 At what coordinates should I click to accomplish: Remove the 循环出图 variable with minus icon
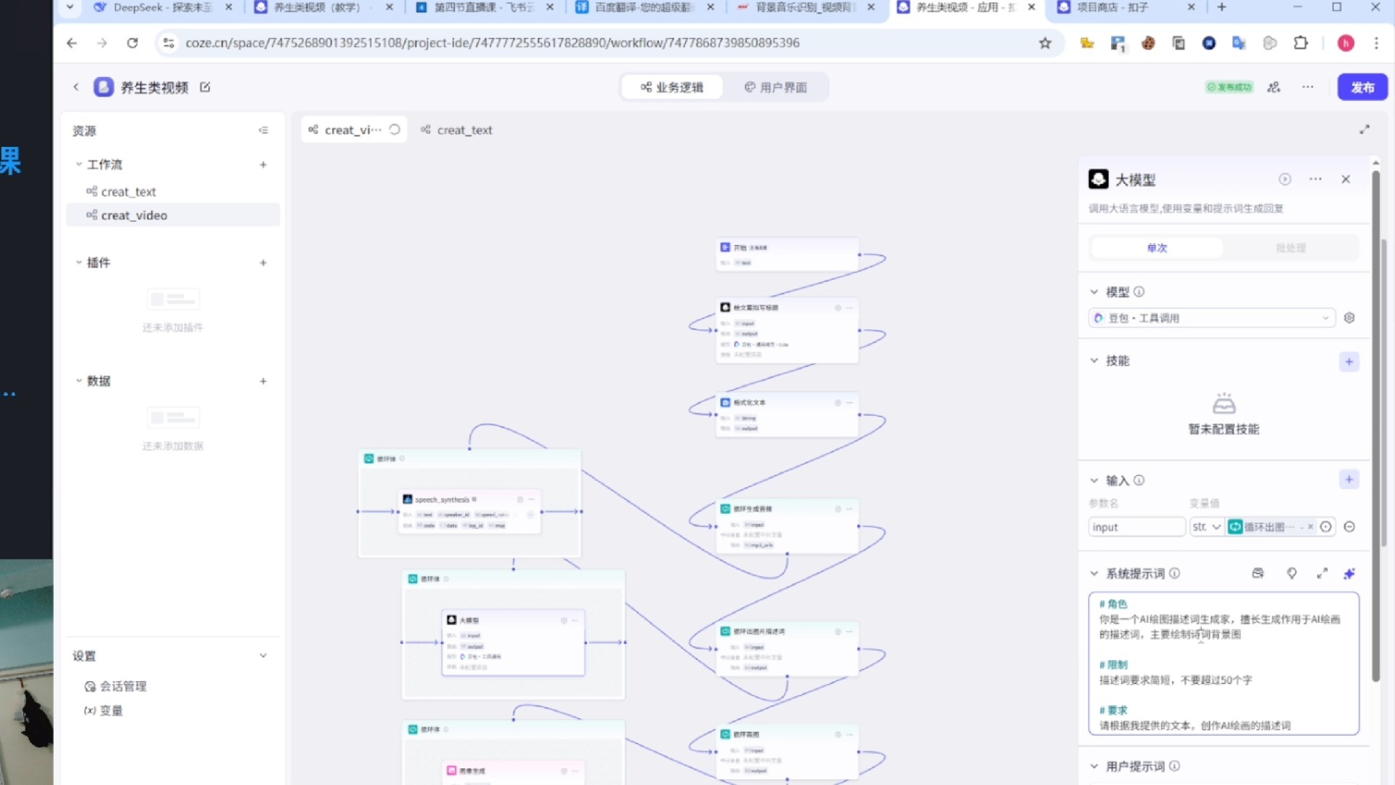point(1349,527)
